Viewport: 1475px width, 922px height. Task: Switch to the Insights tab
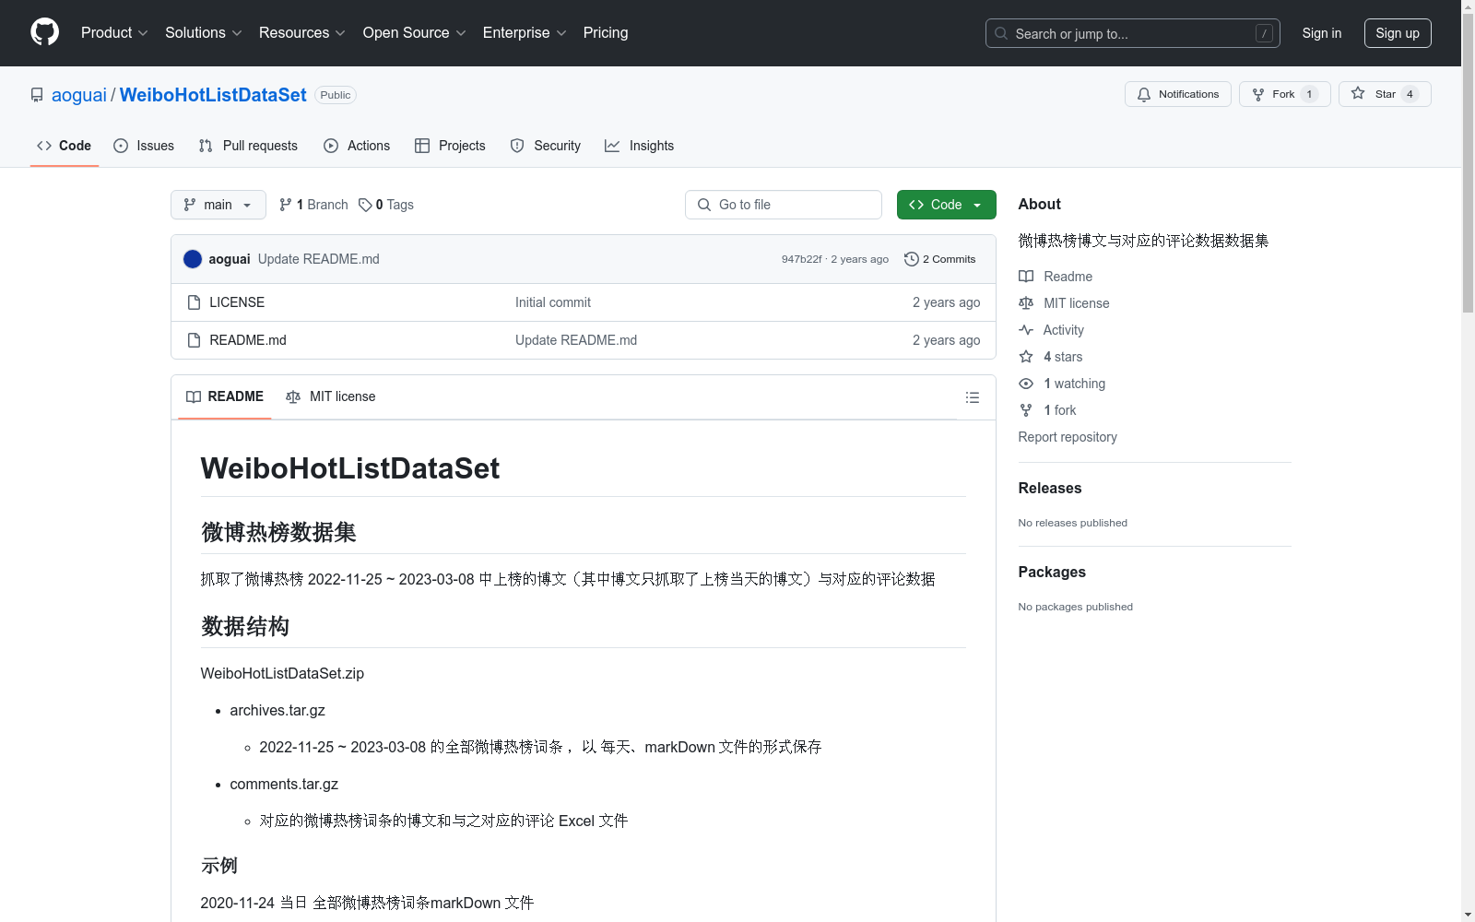click(639, 146)
